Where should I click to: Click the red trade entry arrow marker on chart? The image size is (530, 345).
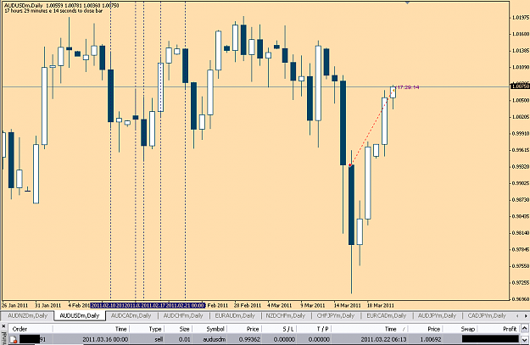pos(350,165)
